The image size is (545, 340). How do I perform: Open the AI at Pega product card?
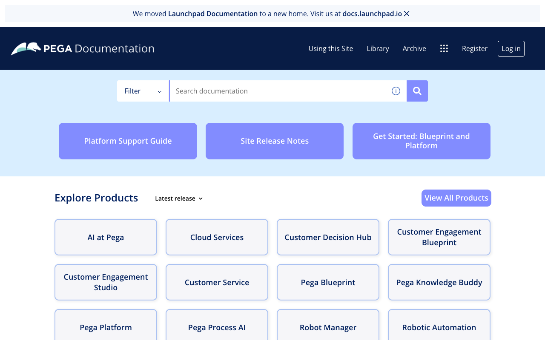tap(106, 237)
